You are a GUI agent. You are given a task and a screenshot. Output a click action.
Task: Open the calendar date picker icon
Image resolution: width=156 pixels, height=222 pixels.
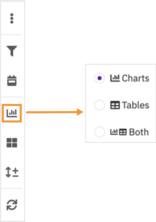coord(12,80)
